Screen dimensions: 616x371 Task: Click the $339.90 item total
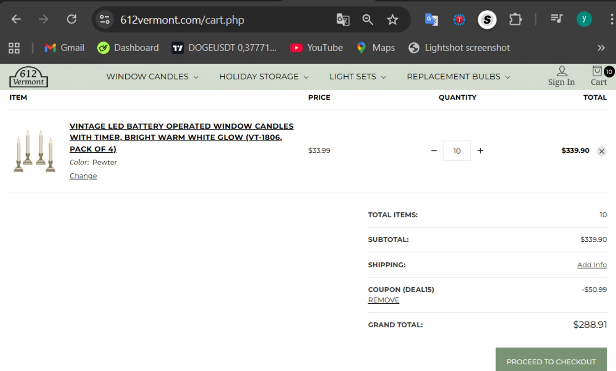(x=575, y=151)
